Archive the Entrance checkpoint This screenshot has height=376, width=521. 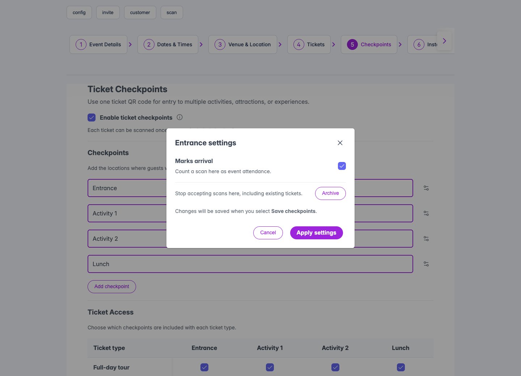[330, 193]
